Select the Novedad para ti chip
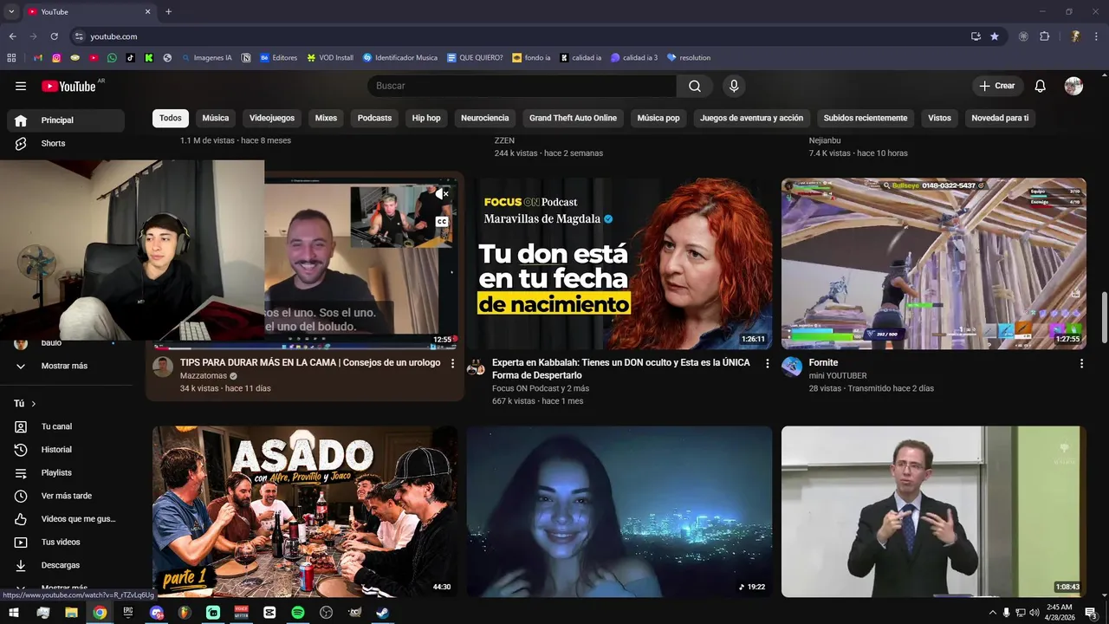Viewport: 1109px width, 624px height. tap(1000, 118)
